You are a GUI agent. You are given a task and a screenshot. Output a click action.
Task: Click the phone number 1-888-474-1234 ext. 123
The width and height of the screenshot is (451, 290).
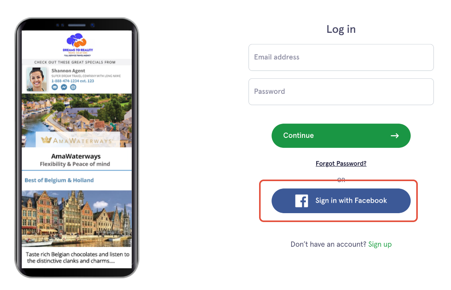(x=73, y=81)
